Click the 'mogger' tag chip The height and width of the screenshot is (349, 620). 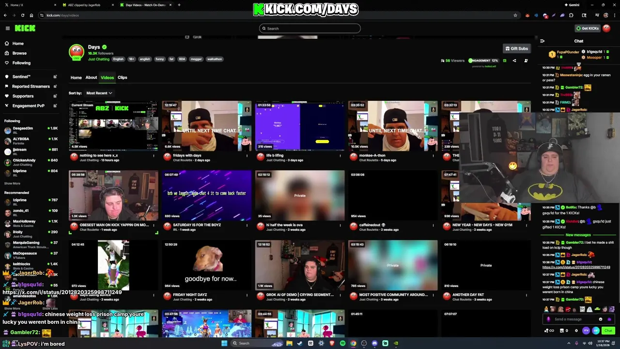(x=196, y=59)
